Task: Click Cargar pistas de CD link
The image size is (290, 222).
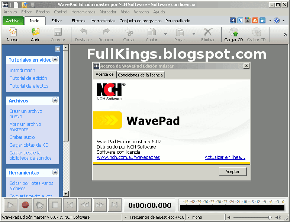Action: point(29,145)
